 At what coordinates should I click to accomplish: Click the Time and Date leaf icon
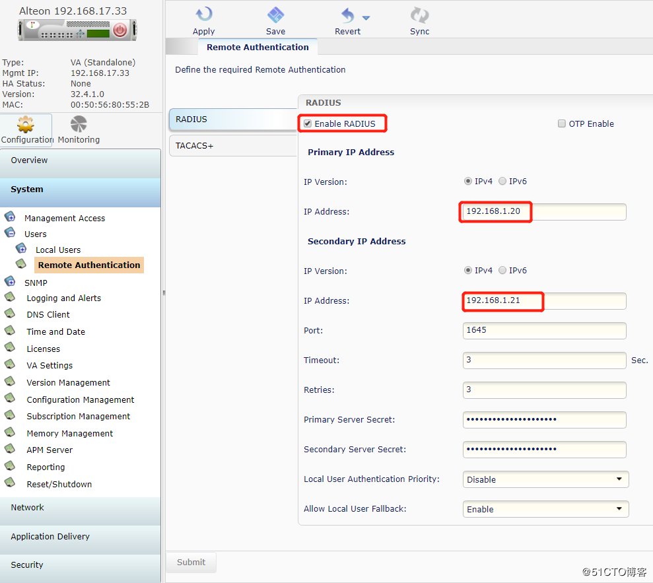(10, 330)
